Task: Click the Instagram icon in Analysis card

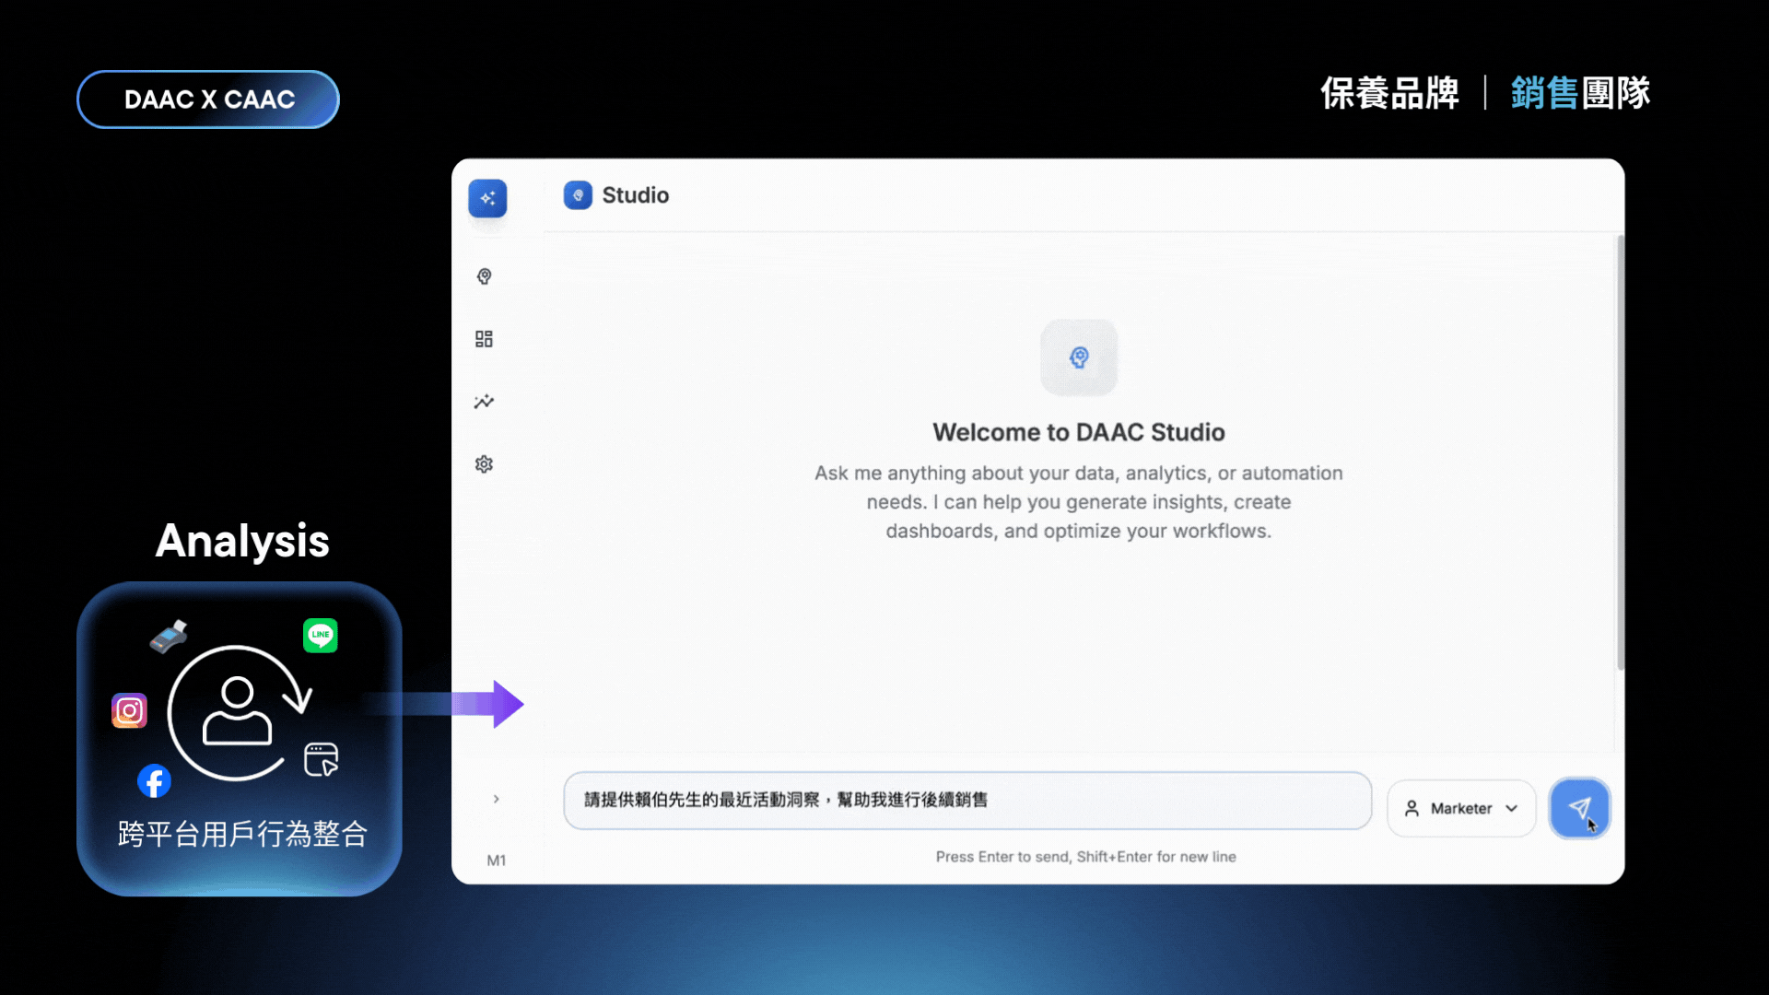Action: click(129, 710)
